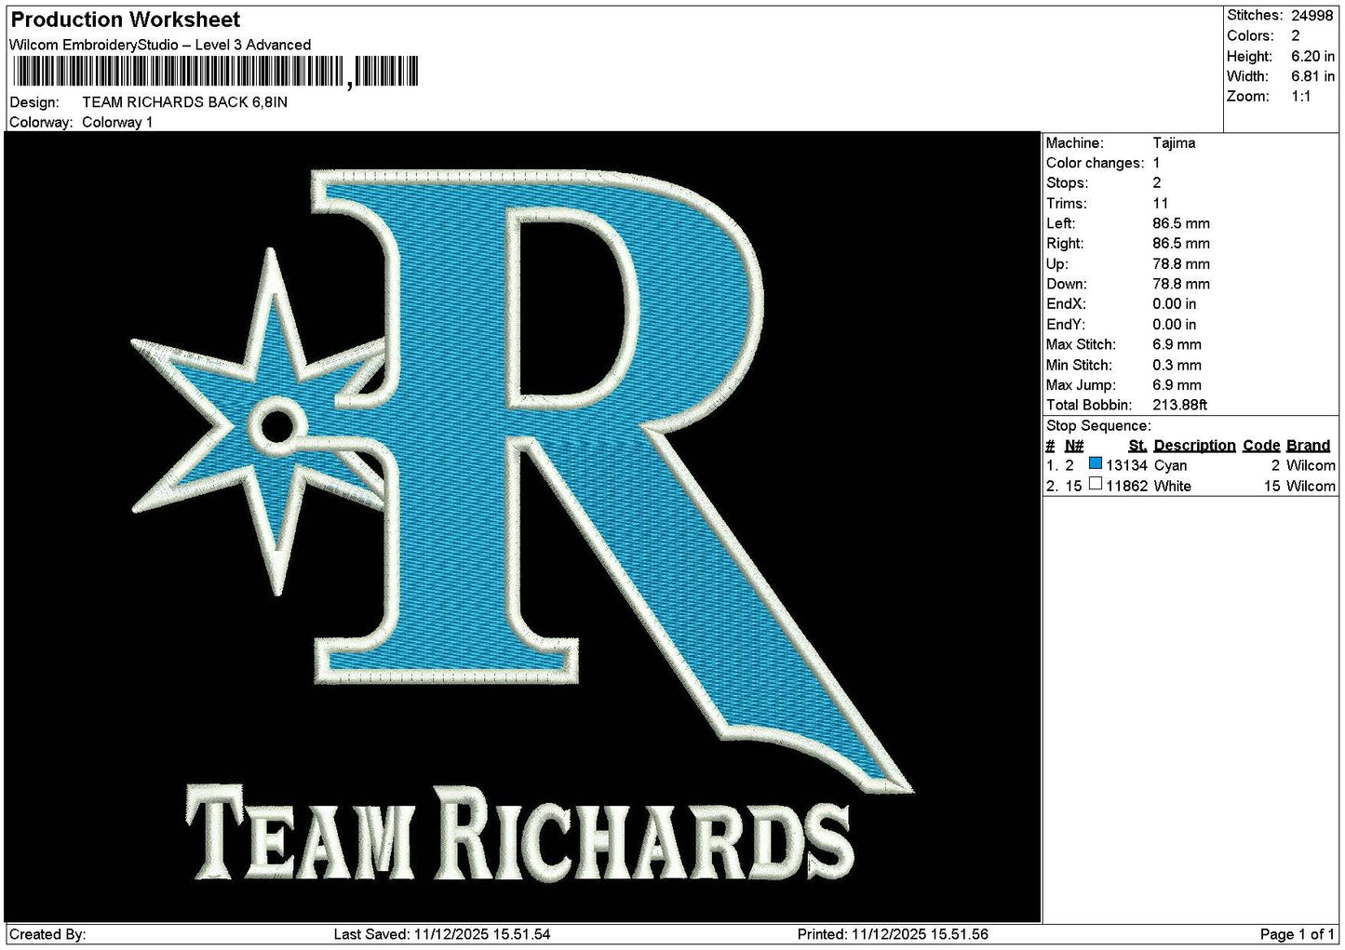Click 'Wilcom EmbroideryStudio – Level 3 Advanced' text

pos(160,45)
